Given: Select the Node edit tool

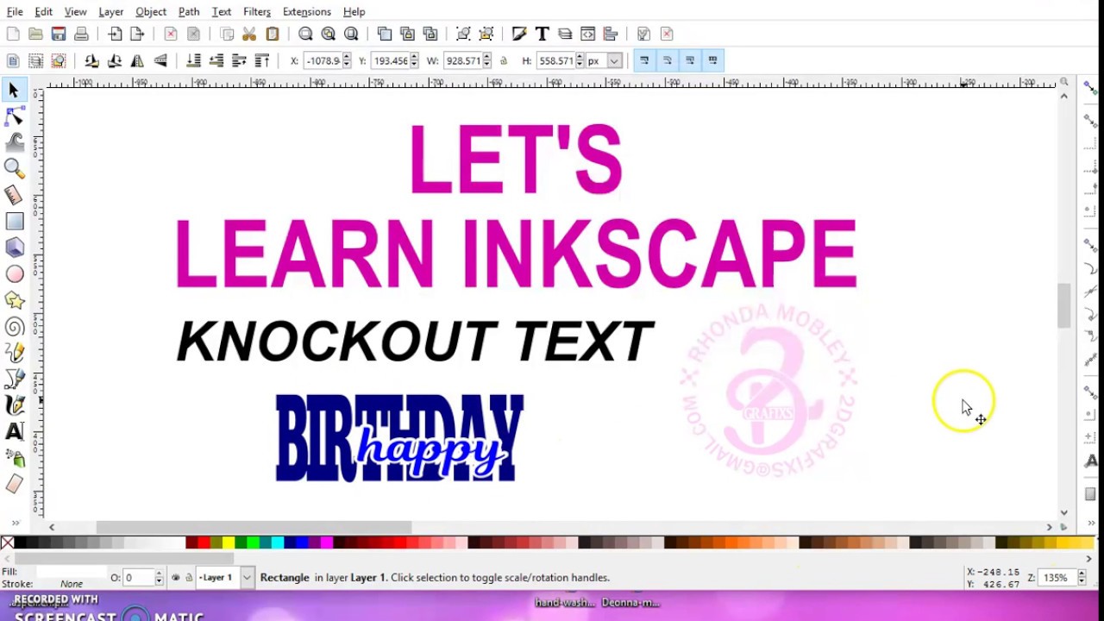Looking at the screenshot, I should [14, 116].
